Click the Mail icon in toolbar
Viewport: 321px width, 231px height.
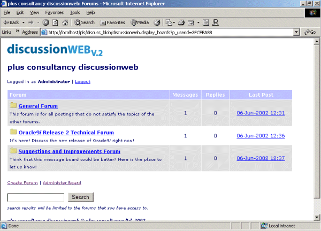(170, 22)
